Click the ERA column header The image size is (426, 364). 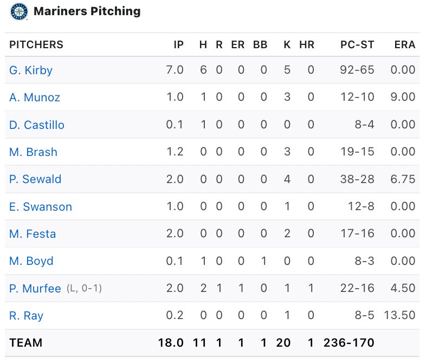405,45
